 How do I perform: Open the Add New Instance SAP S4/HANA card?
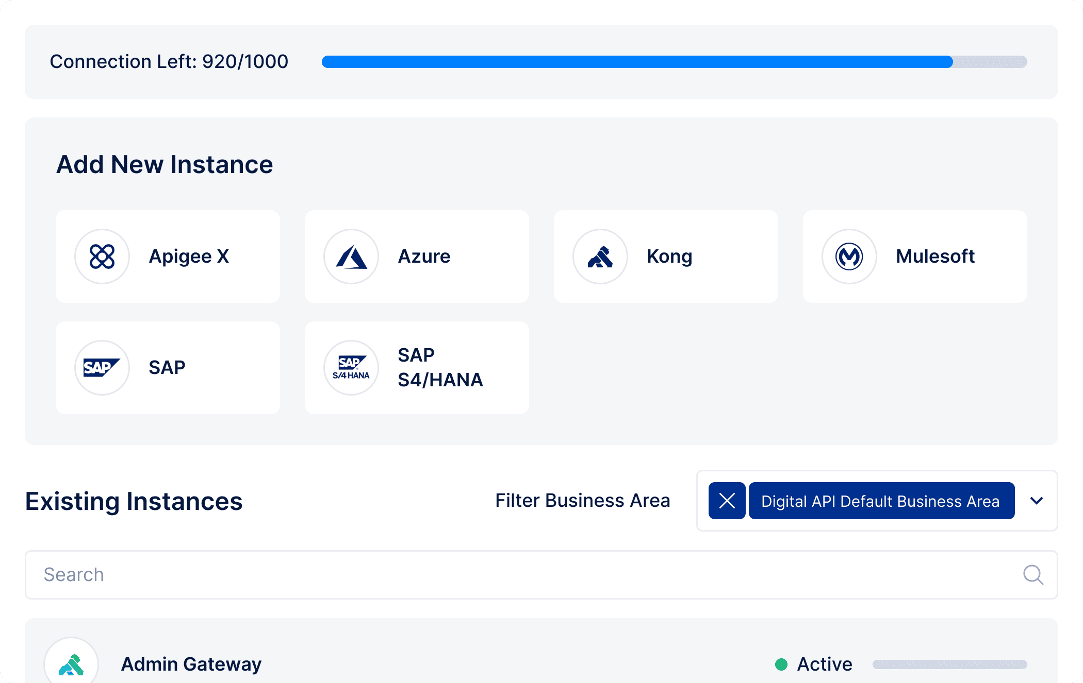pos(417,367)
